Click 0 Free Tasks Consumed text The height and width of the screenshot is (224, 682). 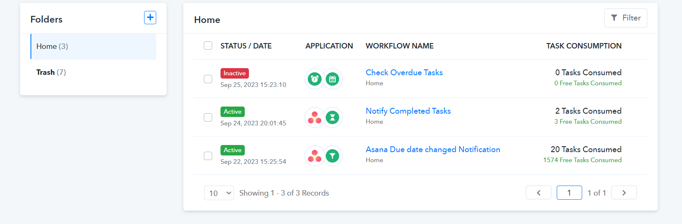click(x=588, y=83)
